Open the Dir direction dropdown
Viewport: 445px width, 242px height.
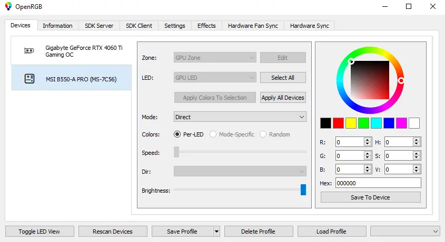(240, 171)
